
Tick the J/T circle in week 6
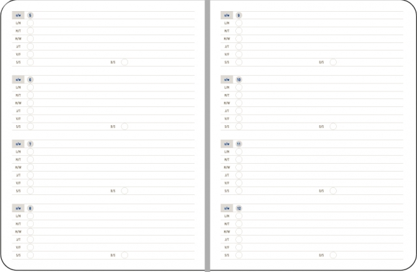coord(31,111)
